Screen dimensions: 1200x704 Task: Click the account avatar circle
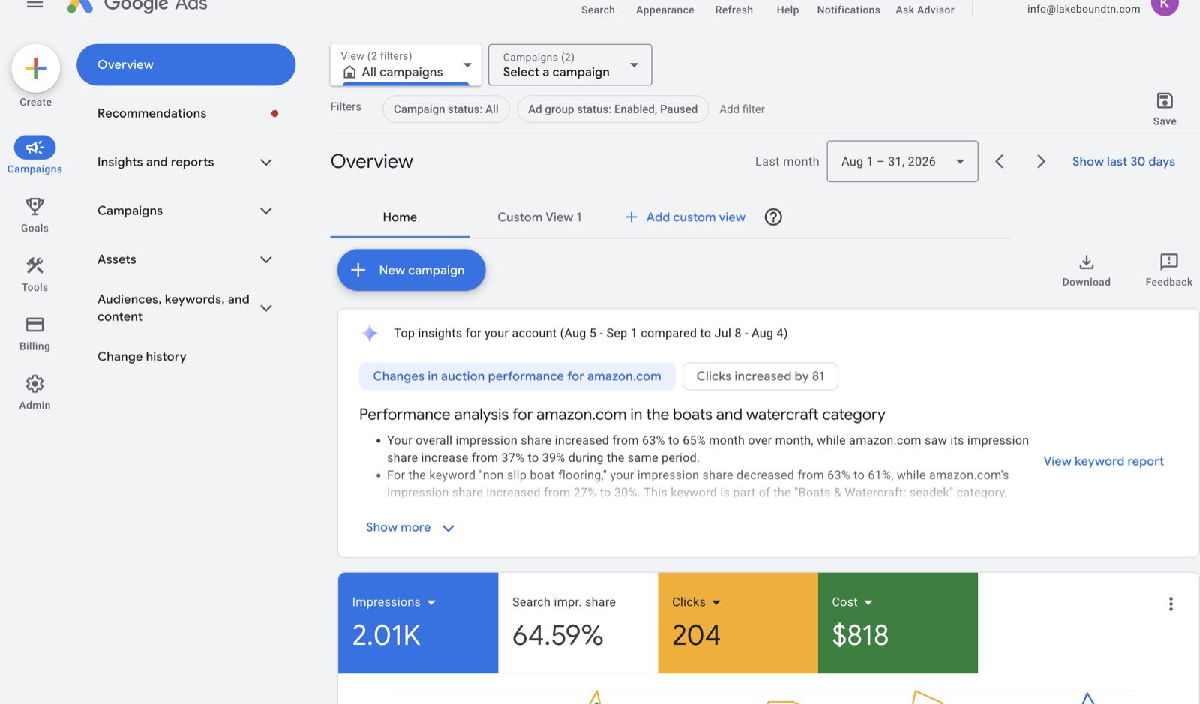tap(1164, 4)
